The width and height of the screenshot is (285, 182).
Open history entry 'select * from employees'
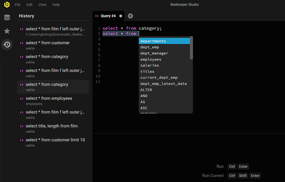(x=53, y=100)
